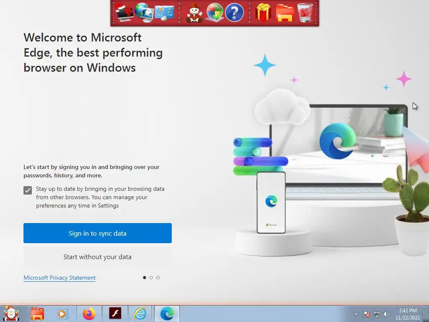Click the volume speaker tray icon
This screenshot has width=429, height=322.
386,314
